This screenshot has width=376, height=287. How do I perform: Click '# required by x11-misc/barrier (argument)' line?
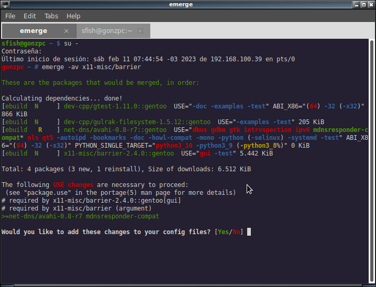(76, 208)
